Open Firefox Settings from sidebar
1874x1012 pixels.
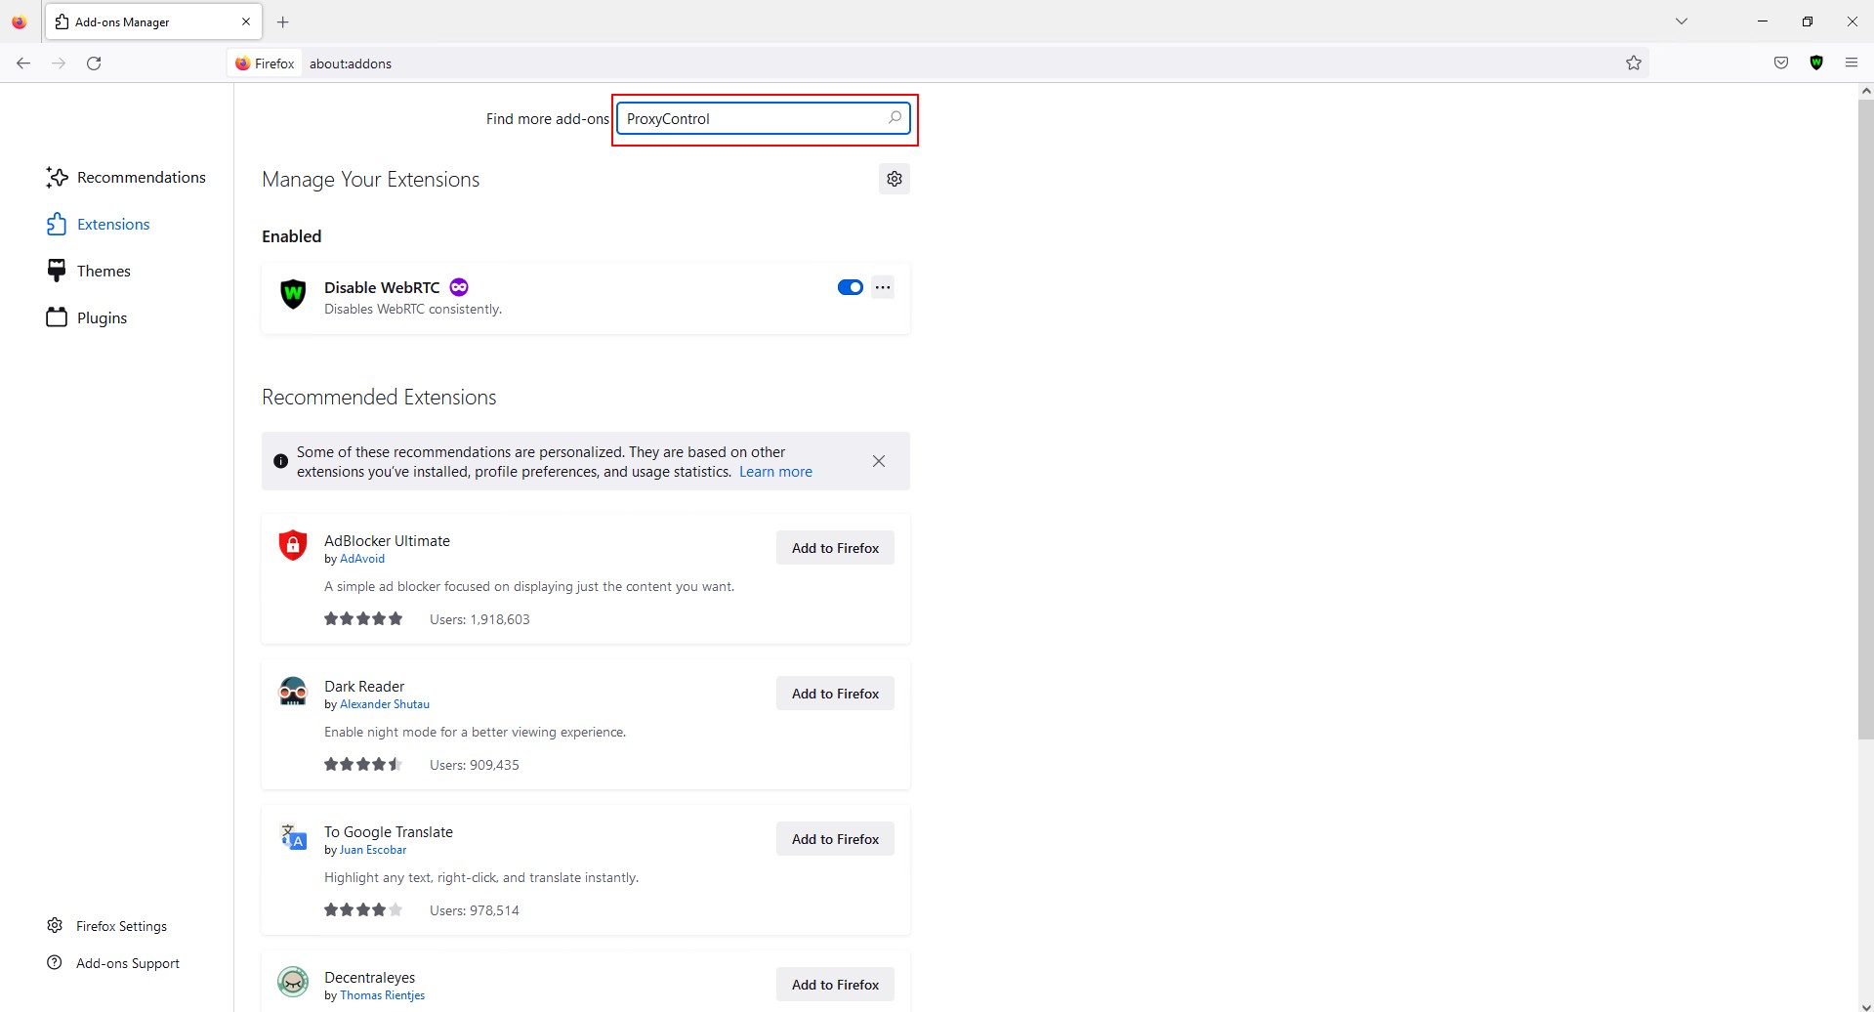click(107, 926)
